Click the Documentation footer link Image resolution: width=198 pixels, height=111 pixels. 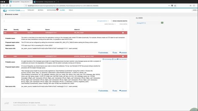[42, 105]
